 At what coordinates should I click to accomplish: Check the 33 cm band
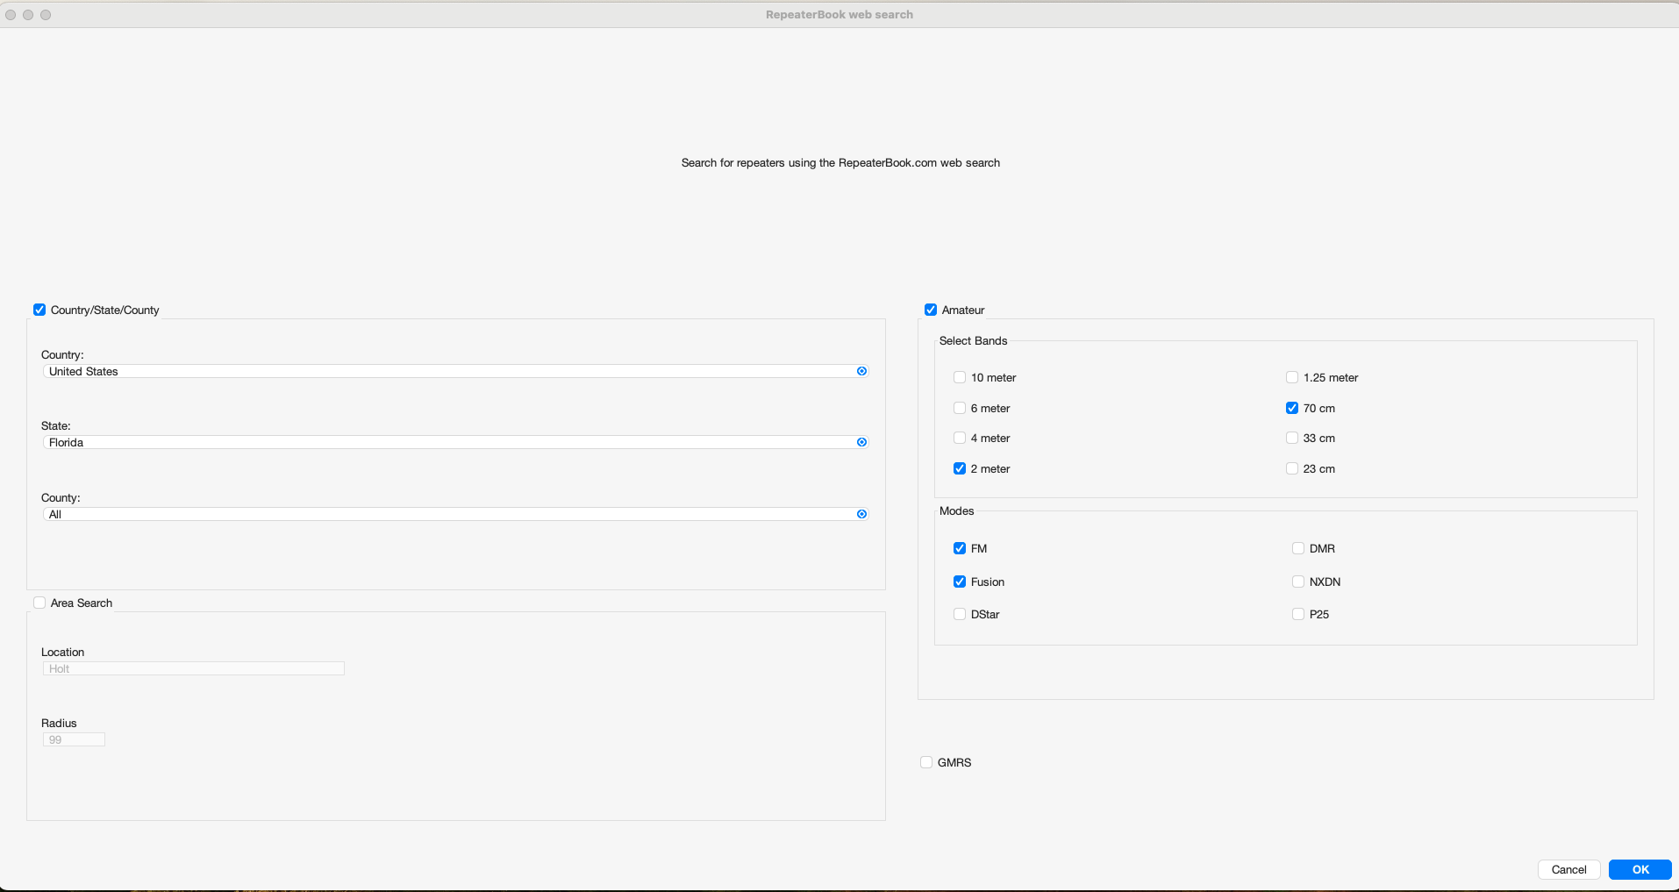click(x=1292, y=438)
